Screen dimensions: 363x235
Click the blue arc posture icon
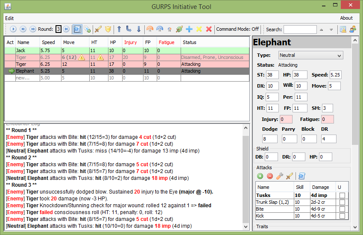tap(160, 29)
